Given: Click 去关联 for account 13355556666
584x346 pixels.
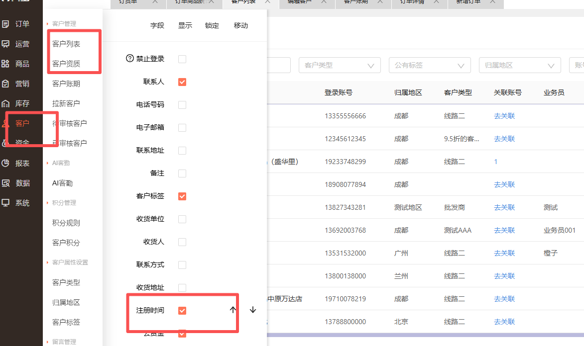Looking at the screenshot, I should [504, 116].
